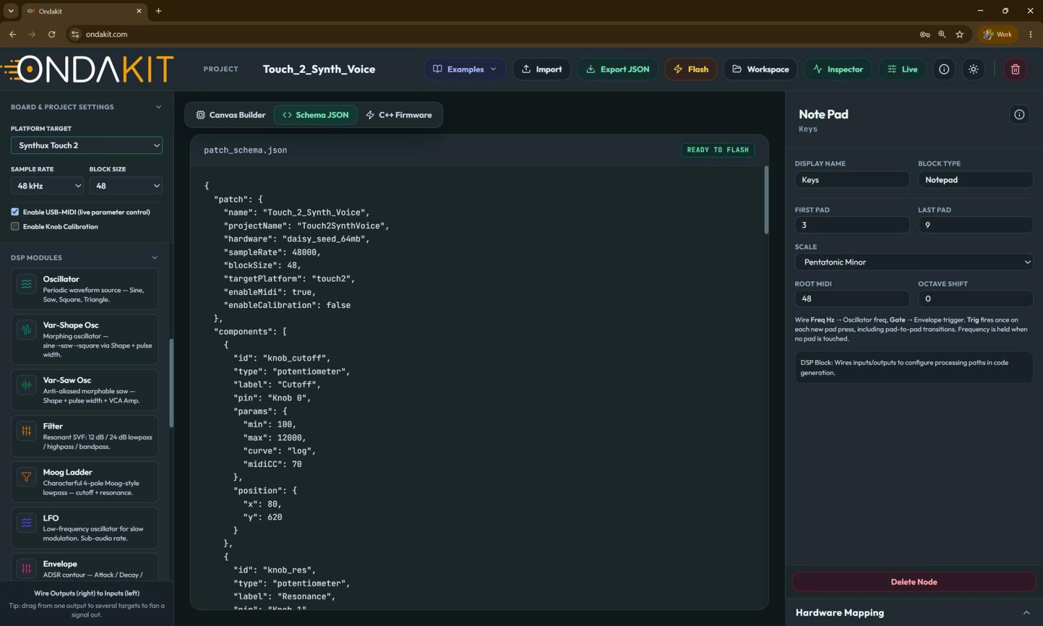Click Export JSON button

pyautogui.click(x=617, y=69)
